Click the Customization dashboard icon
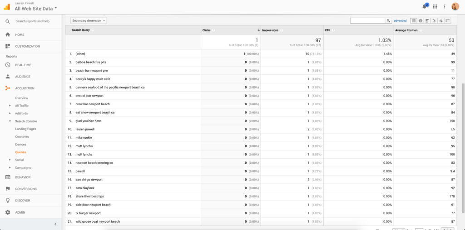Screen dimensions: 465x230 (8, 46)
